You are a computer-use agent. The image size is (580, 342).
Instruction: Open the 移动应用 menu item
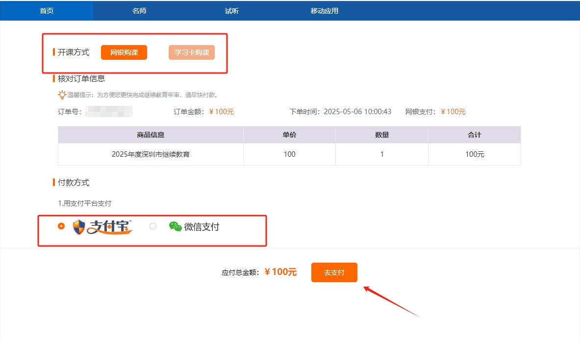pyautogui.click(x=325, y=11)
